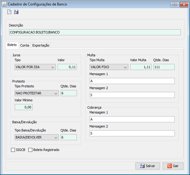This screenshot has height=175, width=190.
Task: Click the Baixa/Devolução Qtde. Dias field
Action: click(69, 137)
